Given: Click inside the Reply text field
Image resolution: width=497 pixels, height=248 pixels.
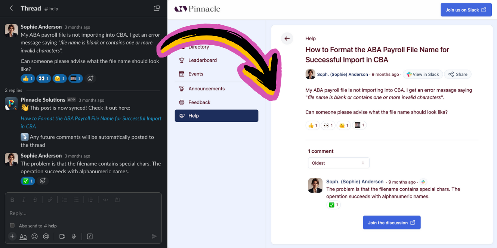Looking at the screenshot, I should [x=83, y=213].
